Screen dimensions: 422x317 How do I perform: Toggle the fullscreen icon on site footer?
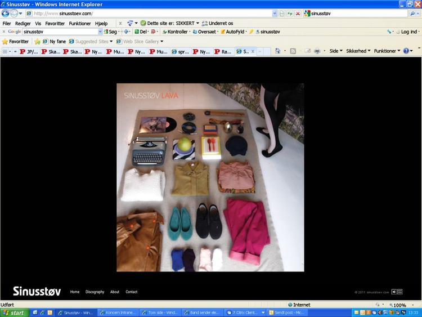point(400,292)
